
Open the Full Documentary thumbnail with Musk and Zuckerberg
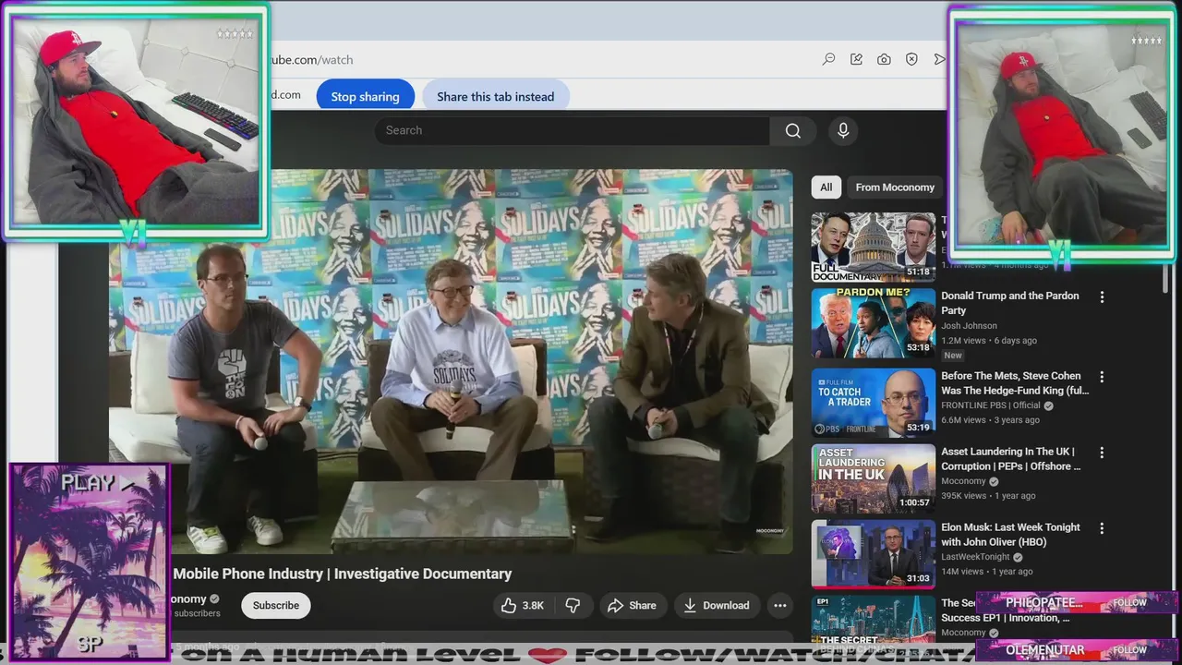(x=874, y=248)
